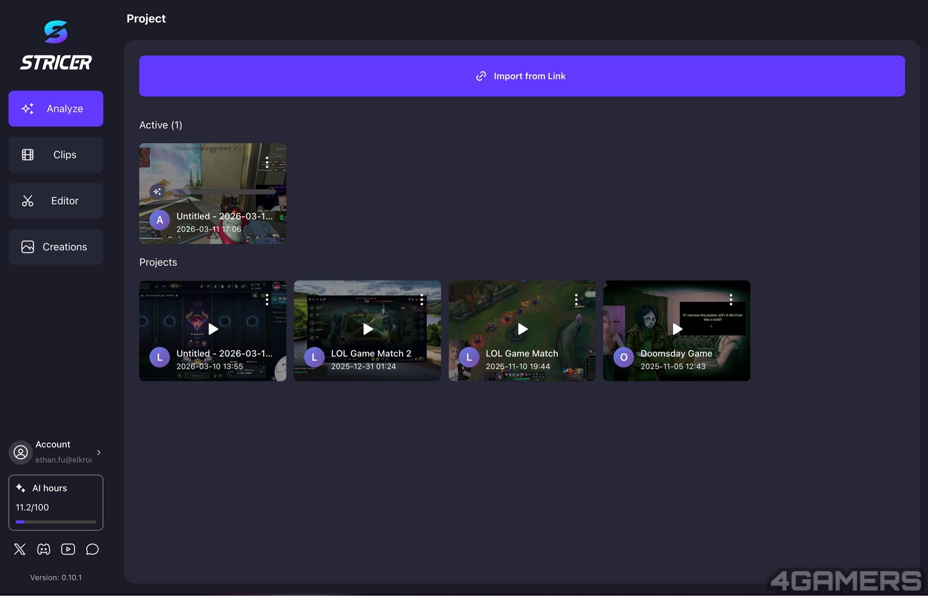
Task: Open the Editor section
Action: (56, 201)
